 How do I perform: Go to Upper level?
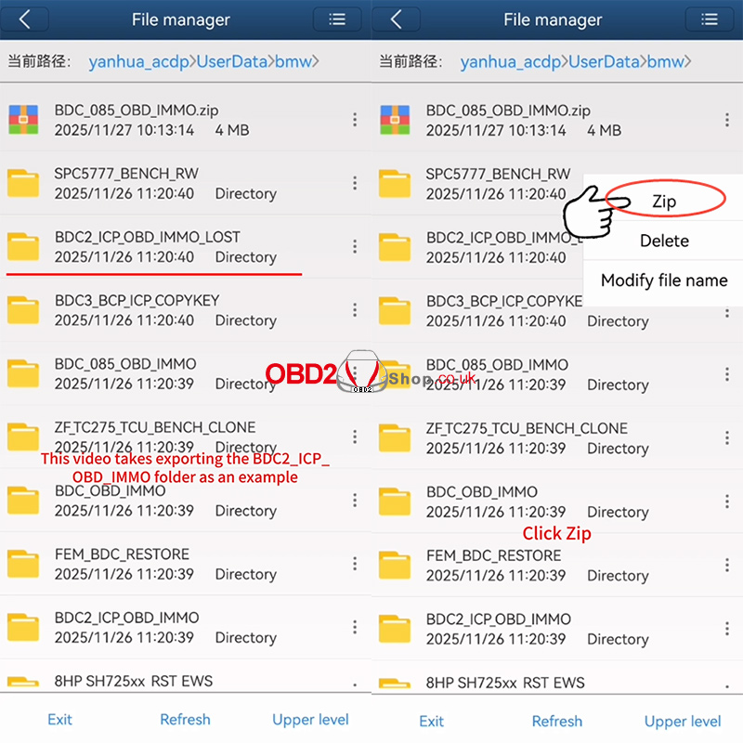[310, 721]
